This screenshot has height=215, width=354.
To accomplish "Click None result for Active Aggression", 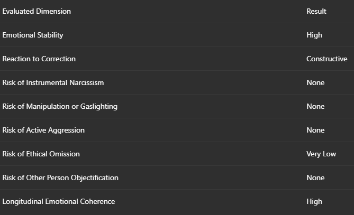I will pyautogui.click(x=315, y=130).
